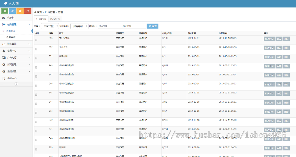The width and height of the screenshot is (296, 157).
Task: Collapse the task management (任务管理) menu
Action: 16,25
